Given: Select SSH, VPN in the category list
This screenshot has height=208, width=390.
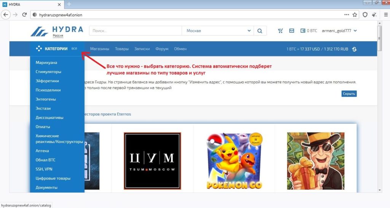Looking at the screenshot, I should click(x=44, y=169).
